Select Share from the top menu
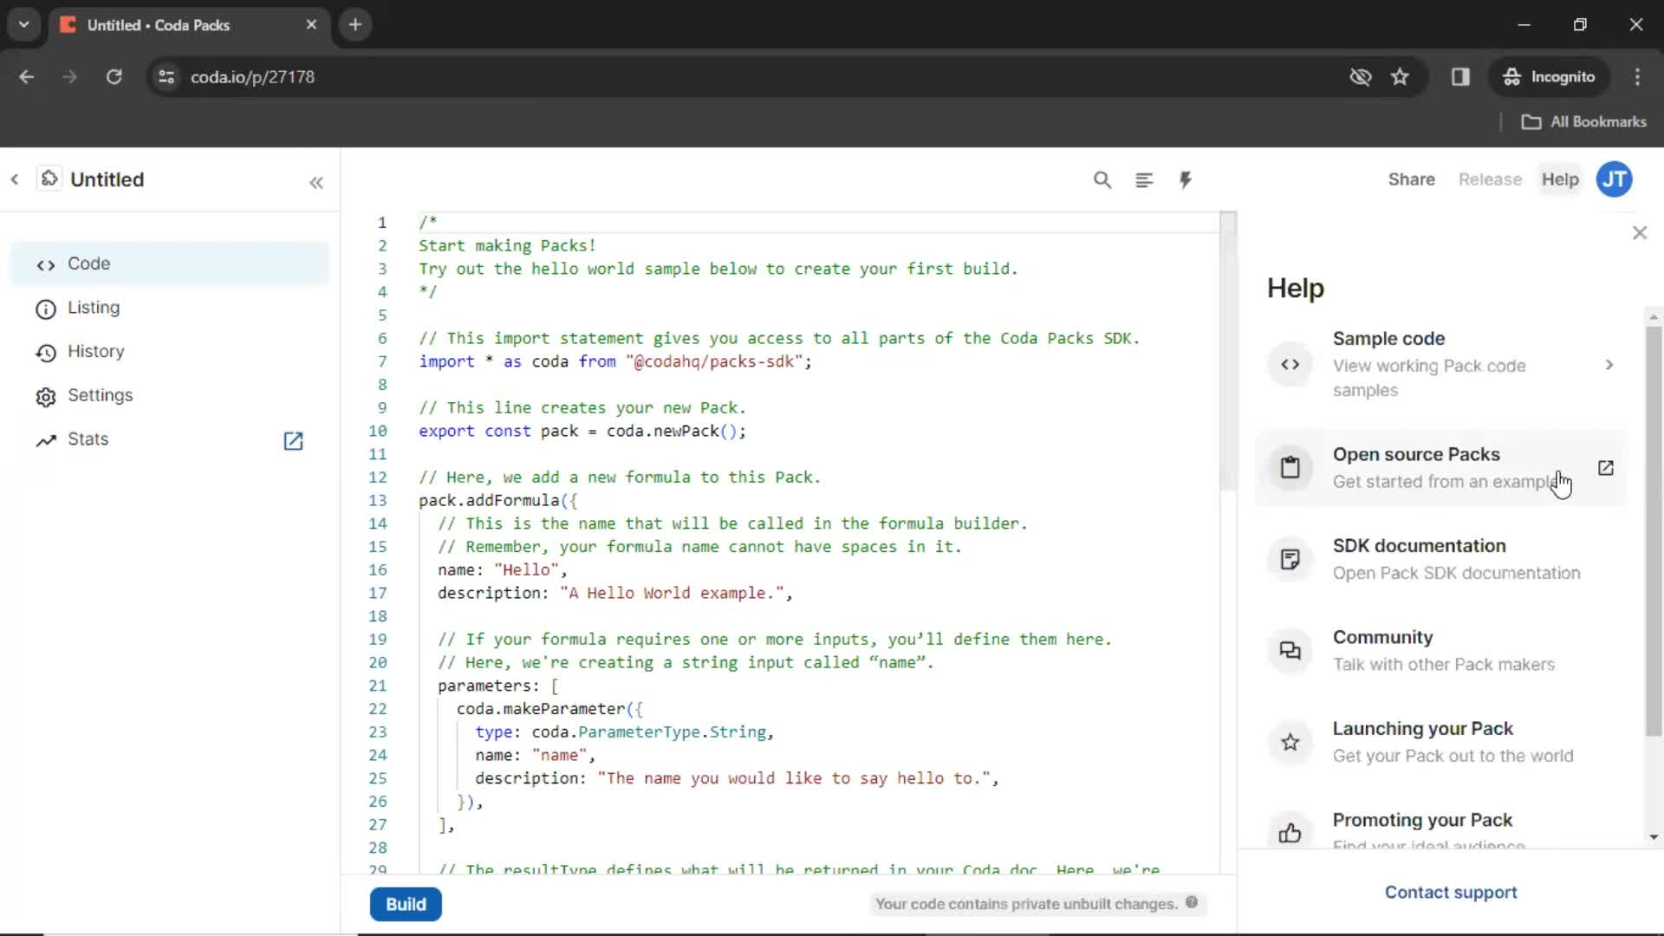Viewport: 1664px width, 936px height. [1412, 179]
